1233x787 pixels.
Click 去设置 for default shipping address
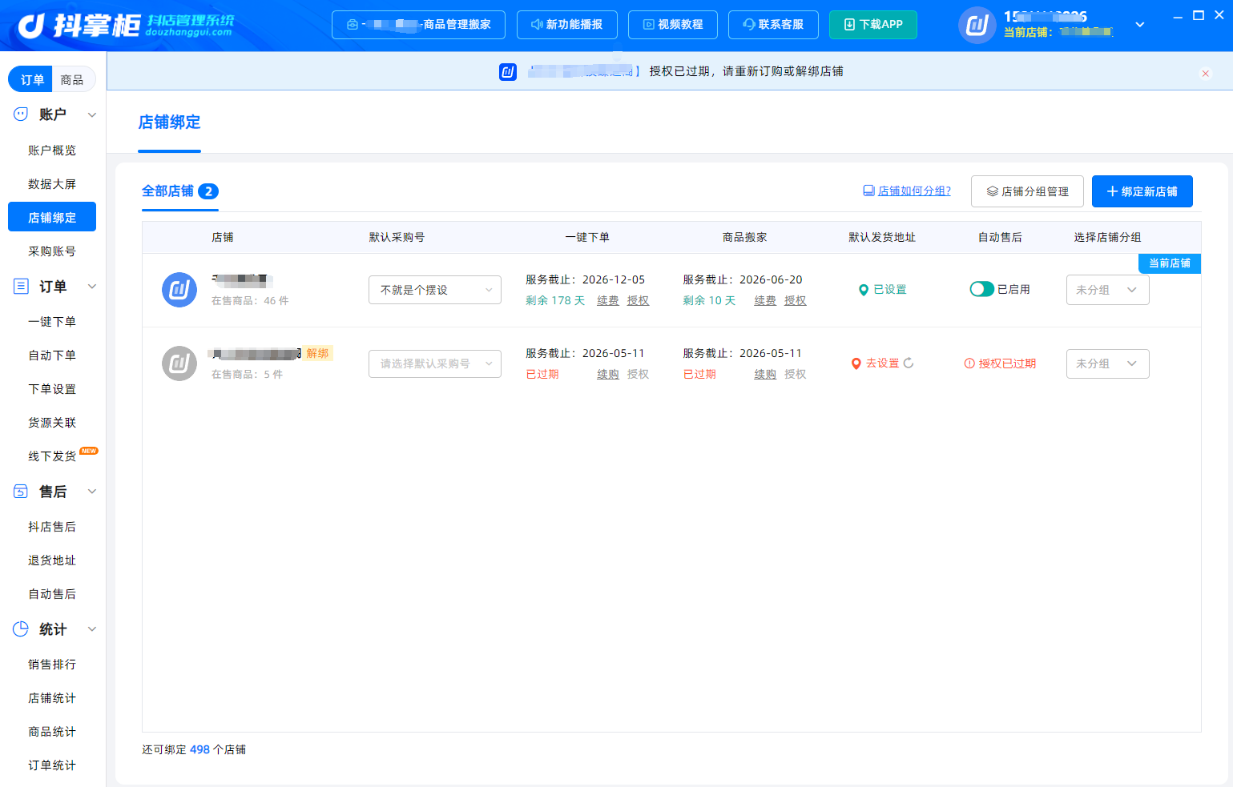tap(883, 363)
